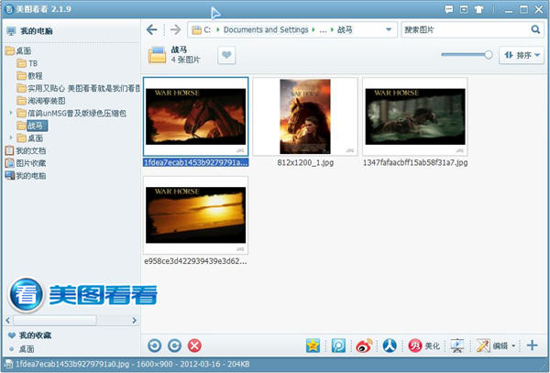The height and width of the screenshot is (373, 550).
Task: Go forward with the right arrow button
Action: tap(175, 30)
